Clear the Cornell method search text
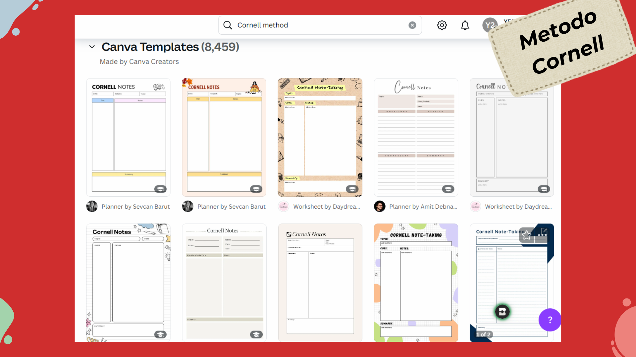 pyautogui.click(x=412, y=25)
